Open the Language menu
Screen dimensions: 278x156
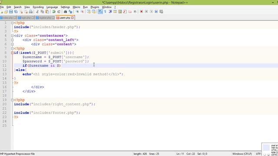[52, 7]
